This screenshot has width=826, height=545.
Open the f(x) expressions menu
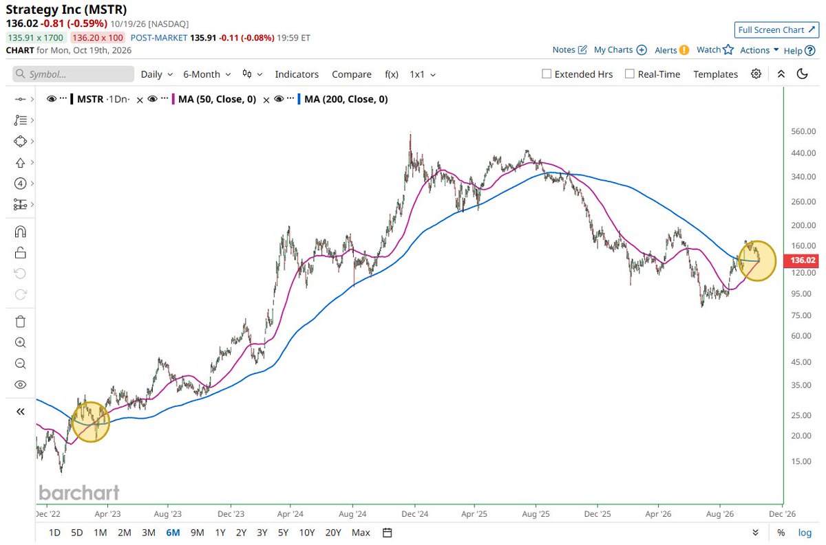tap(392, 74)
